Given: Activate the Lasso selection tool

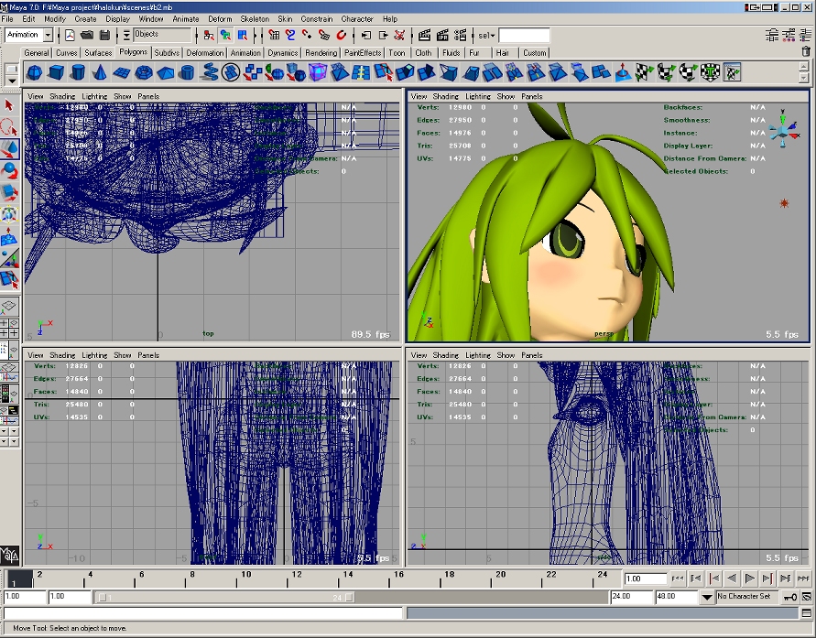Looking at the screenshot, I should coord(10,127).
